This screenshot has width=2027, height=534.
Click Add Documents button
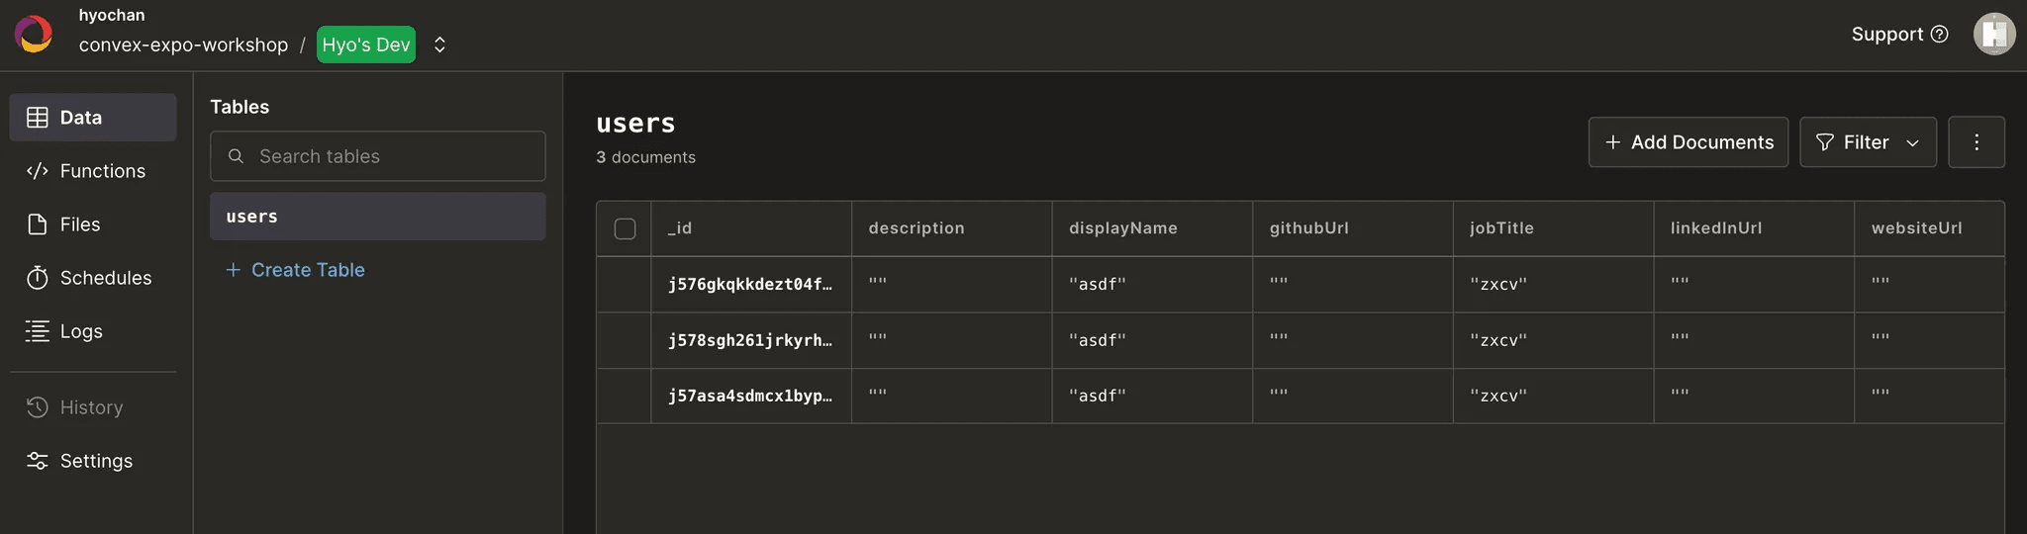[1688, 142]
